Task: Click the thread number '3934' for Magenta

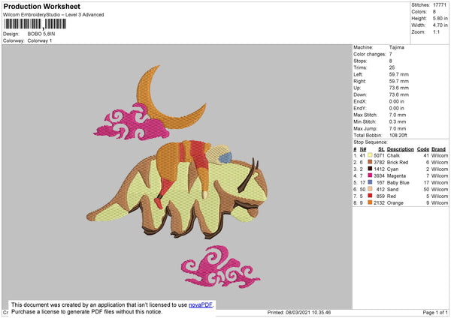Action: [x=379, y=176]
